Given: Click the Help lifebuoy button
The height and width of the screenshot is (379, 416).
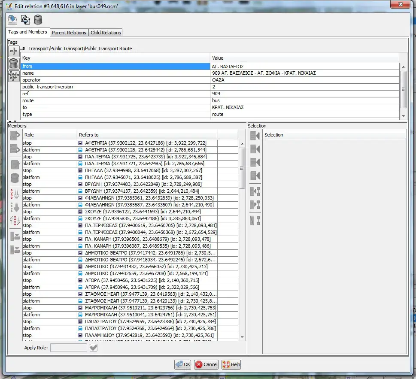Looking at the screenshot, I should point(231,364).
